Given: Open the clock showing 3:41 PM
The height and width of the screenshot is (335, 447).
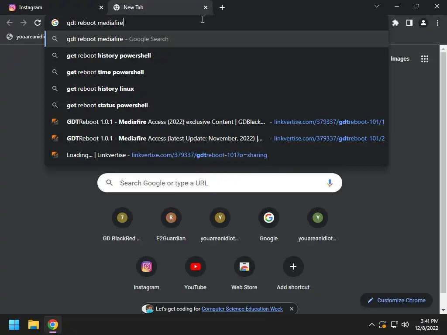Looking at the screenshot, I should (427, 325).
